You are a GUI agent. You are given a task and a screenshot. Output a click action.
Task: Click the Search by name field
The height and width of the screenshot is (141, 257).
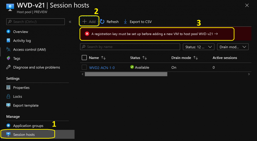click(130, 47)
